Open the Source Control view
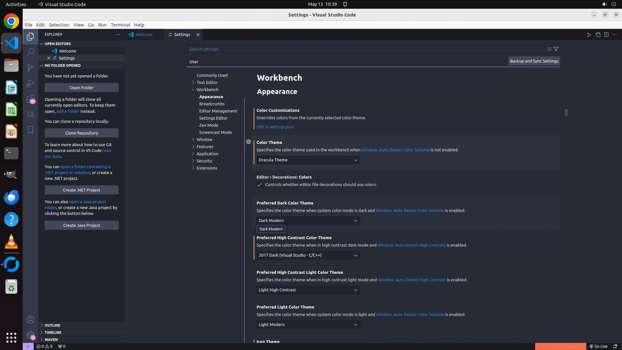The image size is (622, 350). [30, 67]
